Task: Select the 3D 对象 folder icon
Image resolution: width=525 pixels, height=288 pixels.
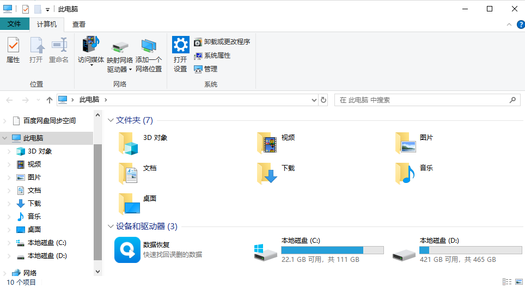Action: tap(128, 143)
